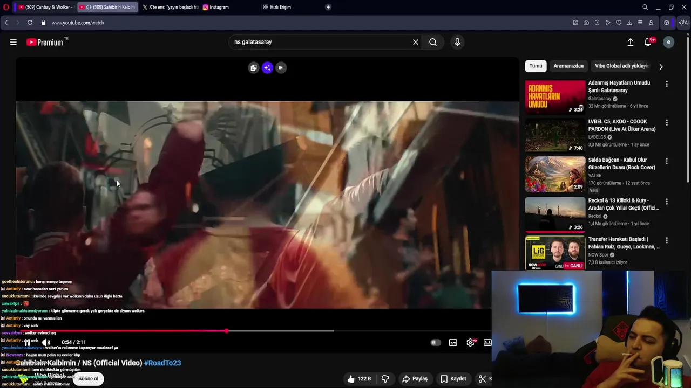The image size is (691, 388).
Task: Open options for Transfer Harekatı Başladı video
Action: coord(667,240)
